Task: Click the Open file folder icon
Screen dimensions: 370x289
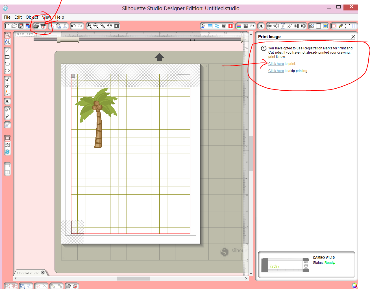Action: [14, 26]
